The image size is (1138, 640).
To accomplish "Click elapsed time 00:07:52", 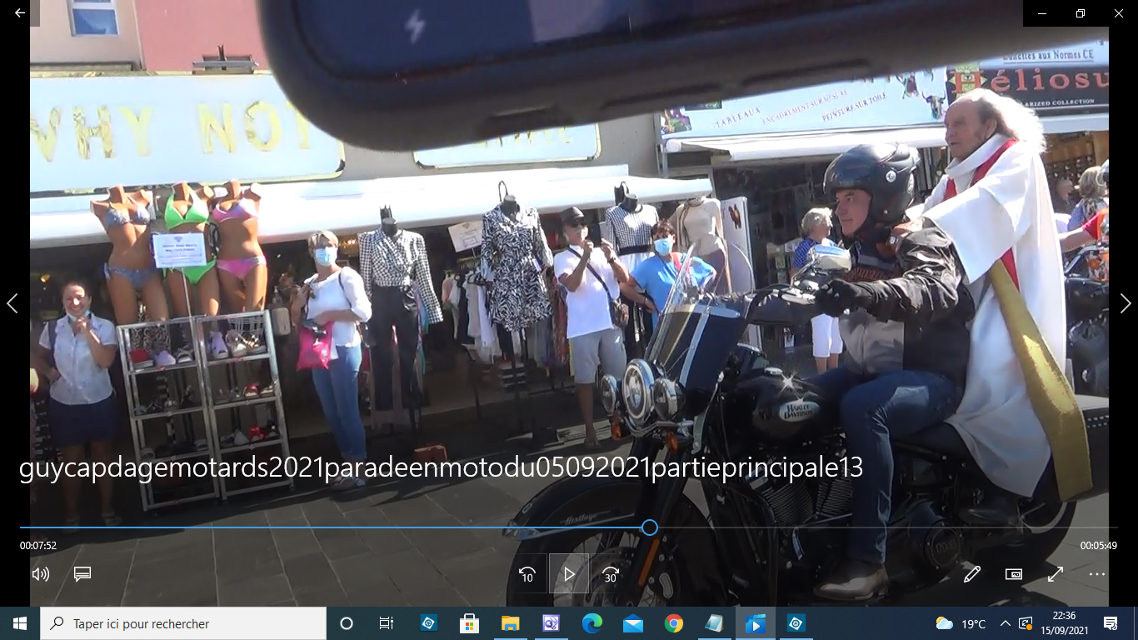I will (38, 546).
